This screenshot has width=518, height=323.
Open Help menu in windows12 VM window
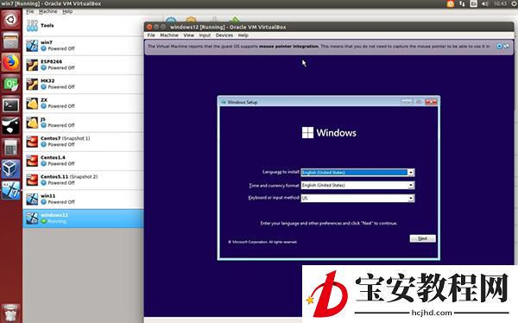[243, 35]
